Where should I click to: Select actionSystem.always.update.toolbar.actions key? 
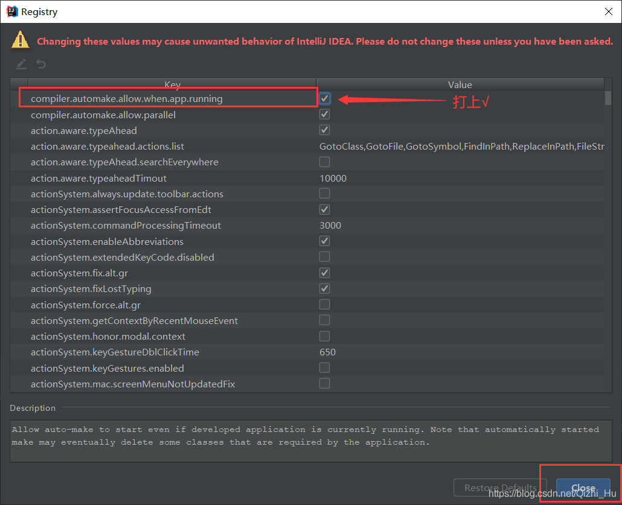coord(127,194)
